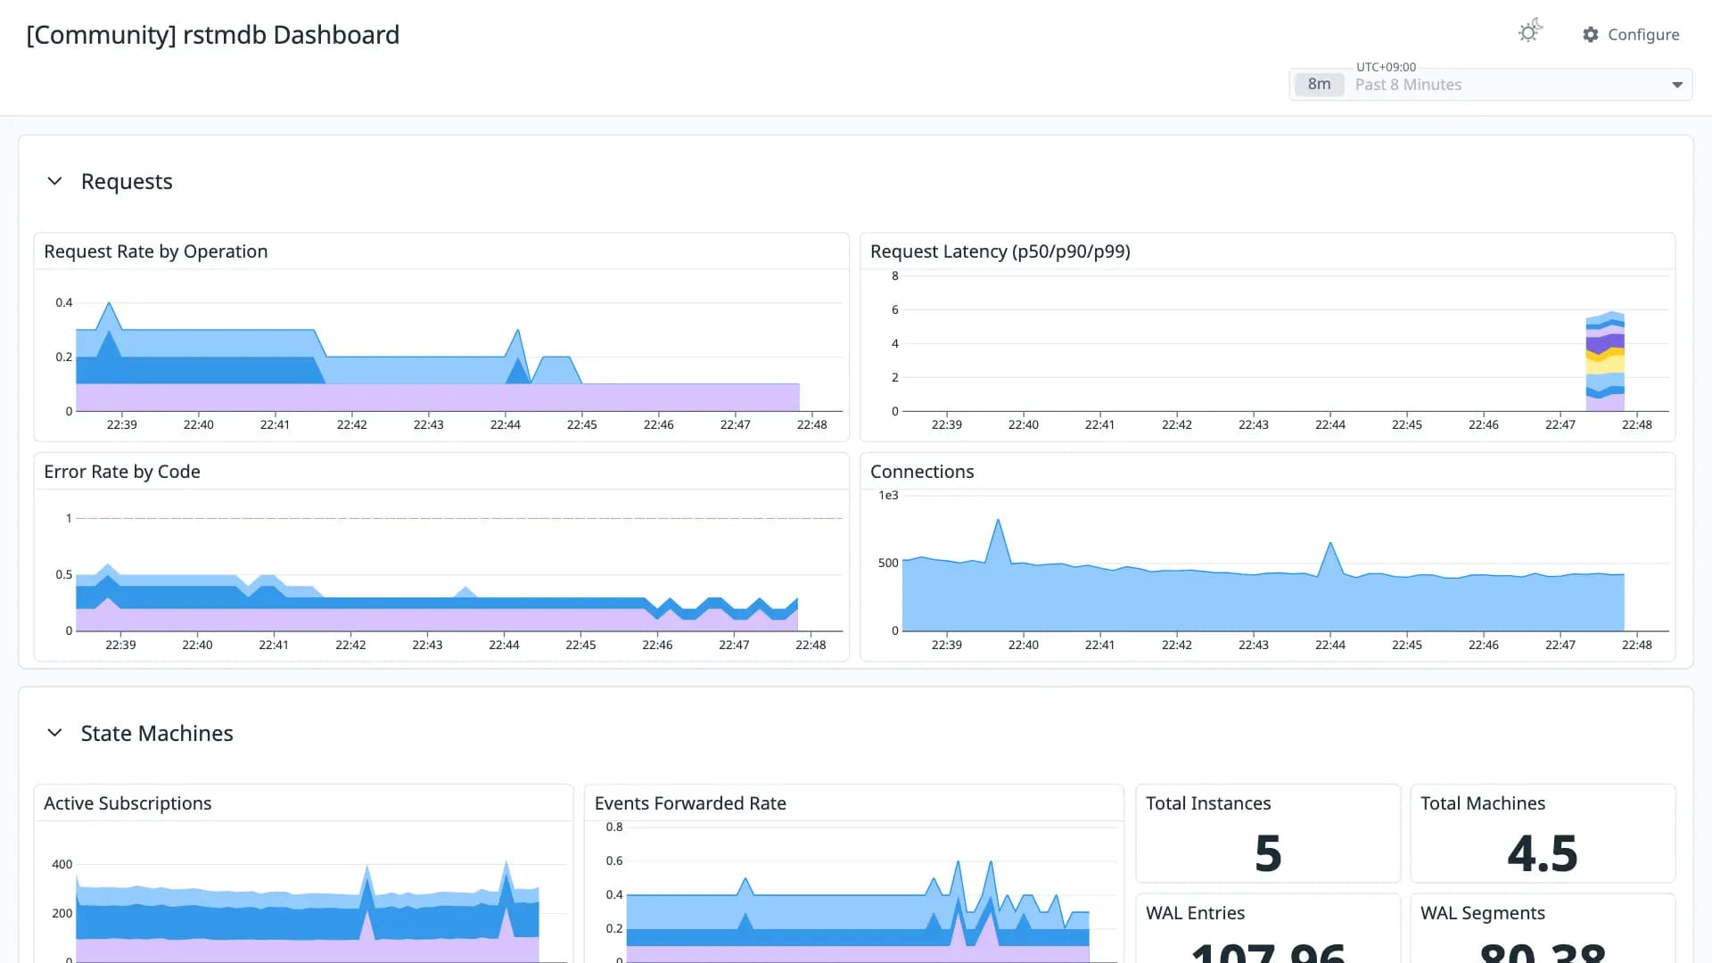Click the Request Latency (p50/p90/p99) title
Image resolution: width=1712 pixels, height=963 pixels.
tap(1000, 251)
